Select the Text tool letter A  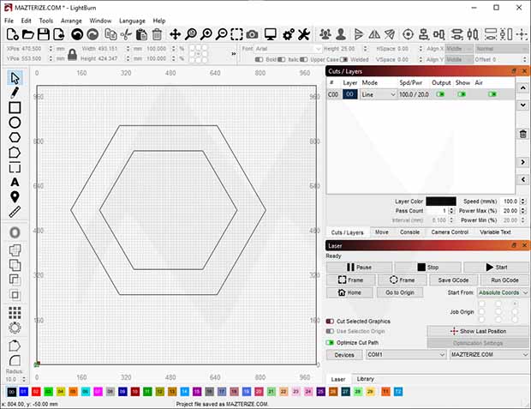click(15, 182)
